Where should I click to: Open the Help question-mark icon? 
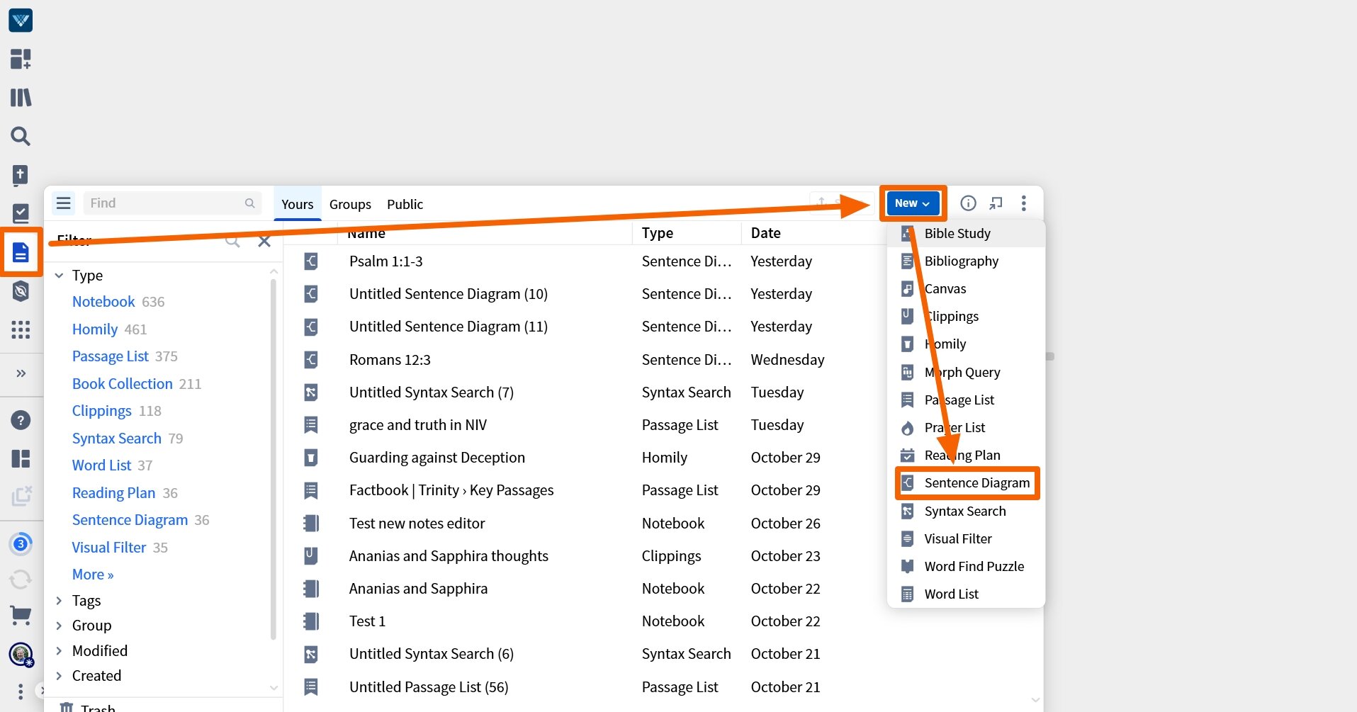point(21,420)
